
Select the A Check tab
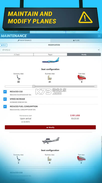(x=17, y=54)
